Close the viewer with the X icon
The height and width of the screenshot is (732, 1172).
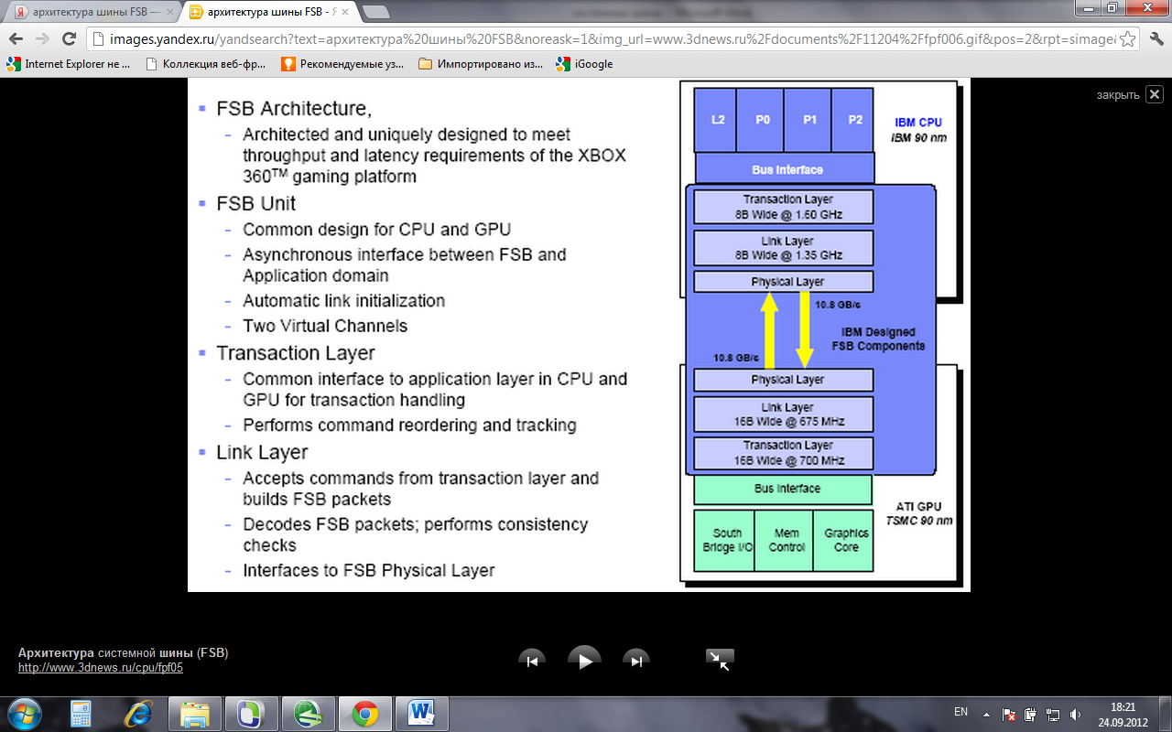1155,94
